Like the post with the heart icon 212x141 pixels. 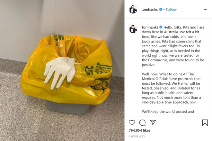[132, 122]
